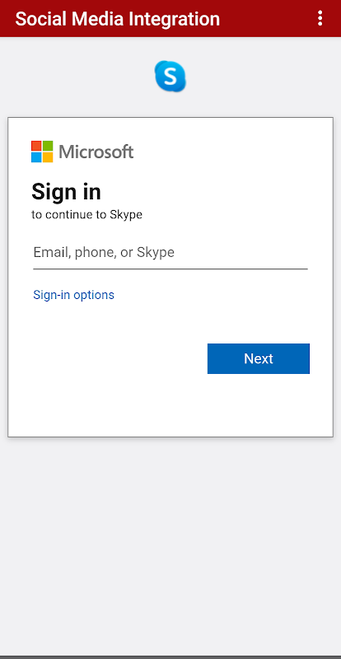Click the Microsoft wordmark text

pos(96,152)
